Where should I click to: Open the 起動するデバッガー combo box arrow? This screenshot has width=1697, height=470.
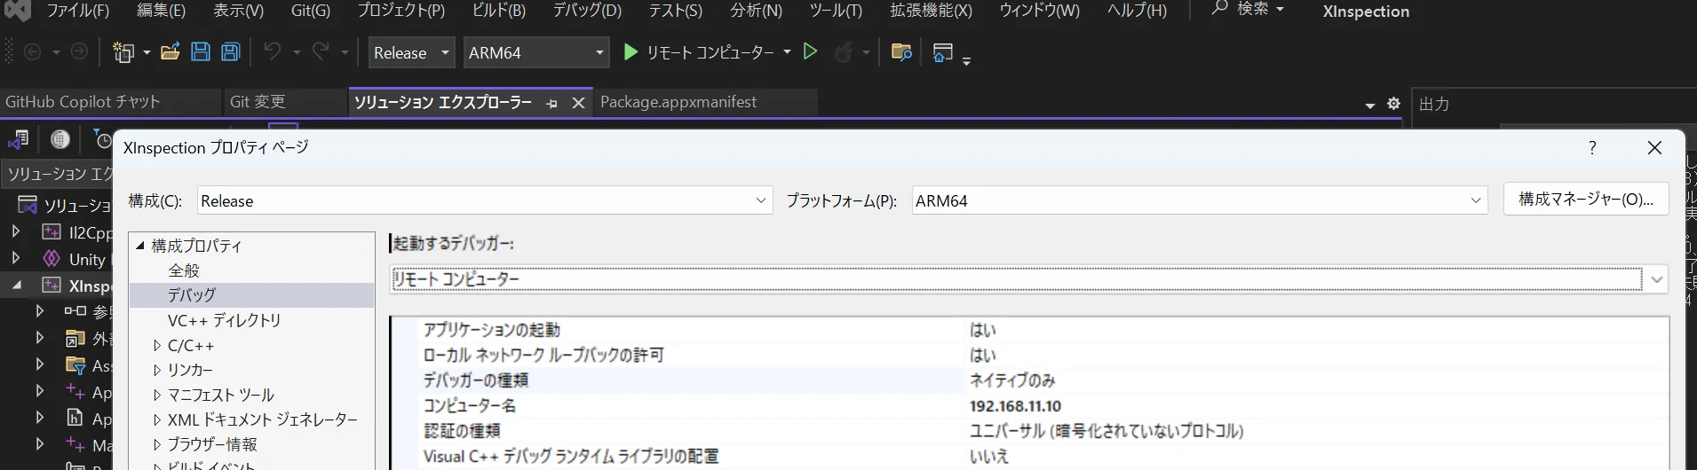point(1656,279)
